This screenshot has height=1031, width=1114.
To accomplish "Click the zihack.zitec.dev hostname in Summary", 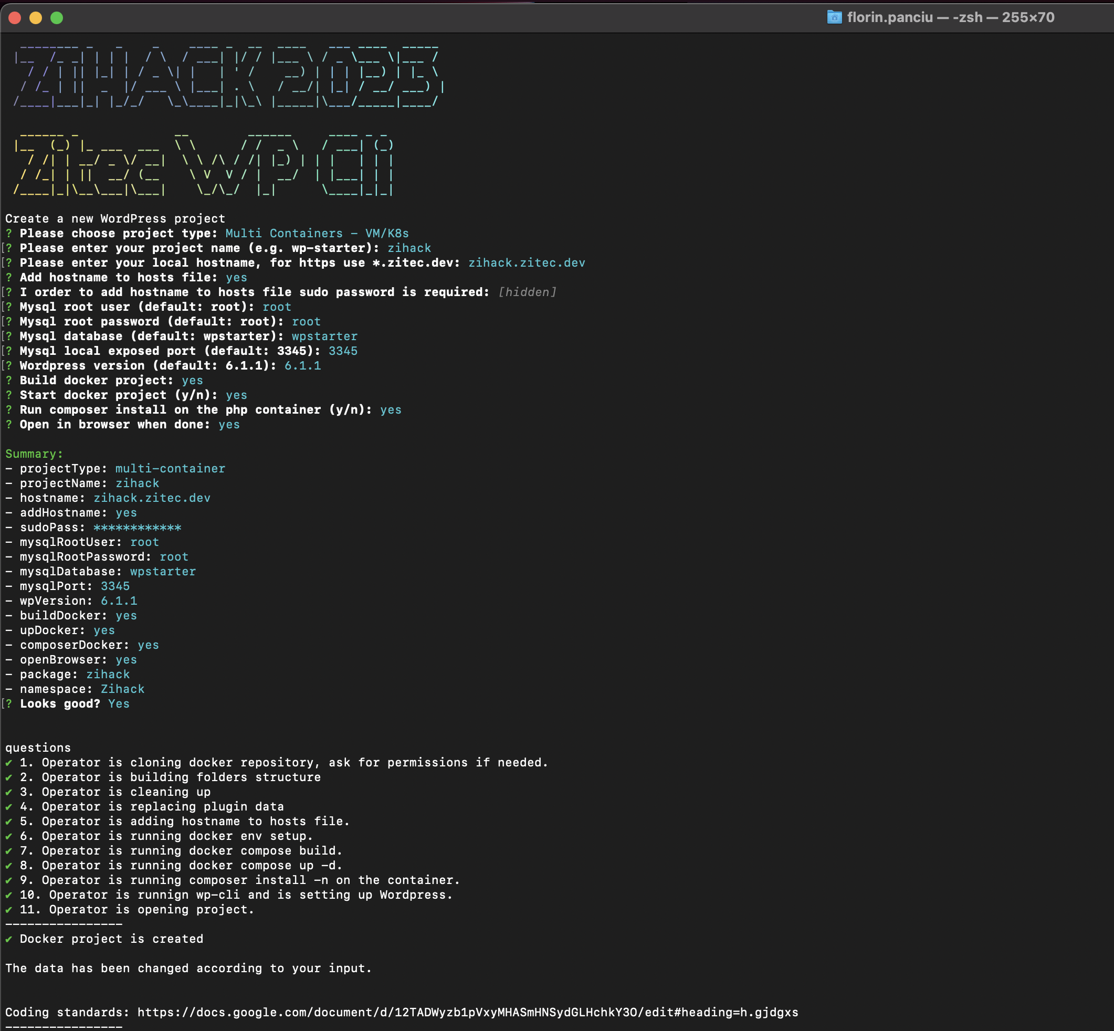I will click(x=152, y=498).
